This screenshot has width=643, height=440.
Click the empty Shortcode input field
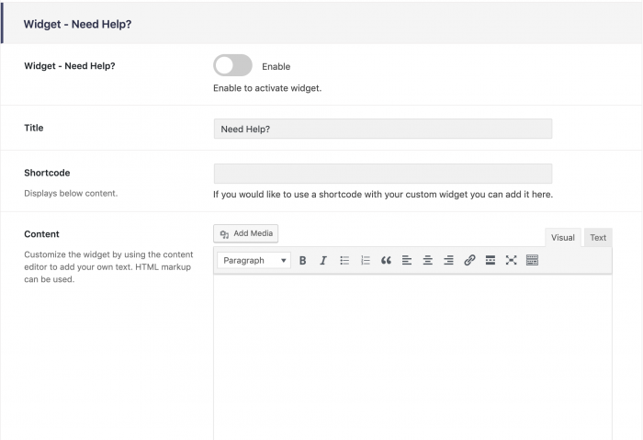pyautogui.click(x=383, y=174)
